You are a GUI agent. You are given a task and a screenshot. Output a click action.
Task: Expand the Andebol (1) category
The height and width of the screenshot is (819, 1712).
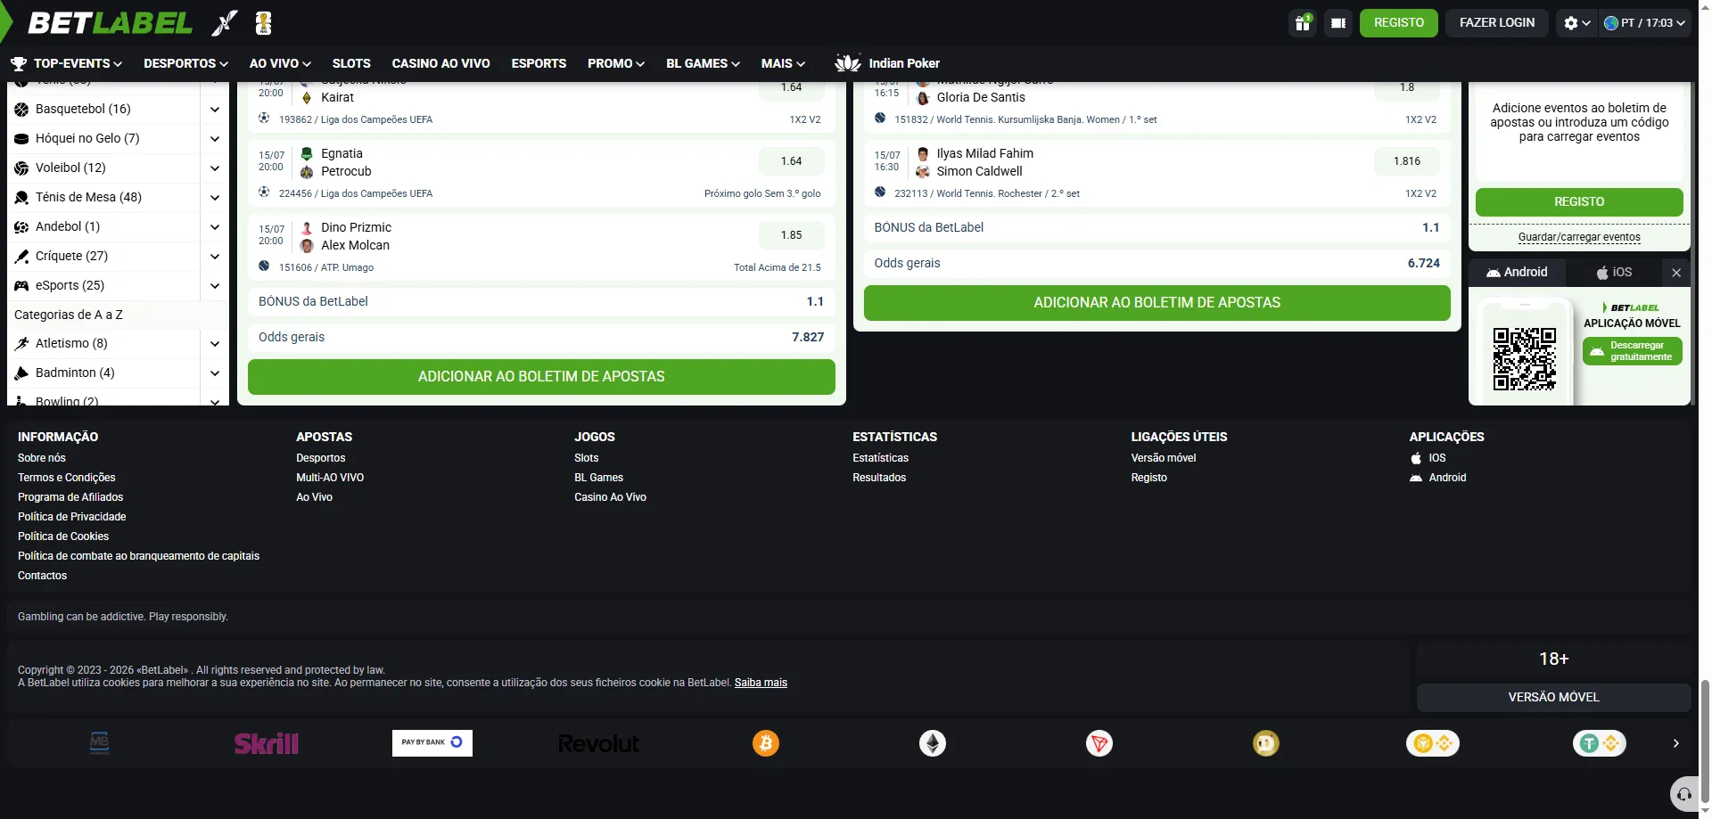(215, 227)
